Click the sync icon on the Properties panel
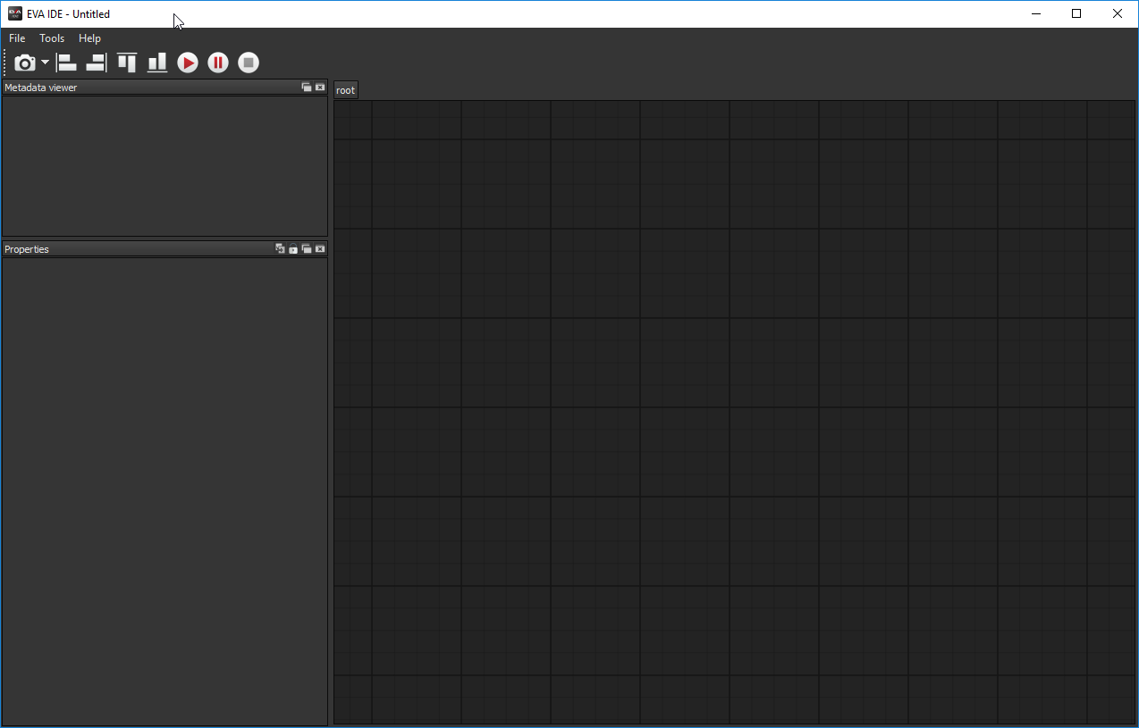Image resolution: width=1139 pixels, height=728 pixels. point(280,248)
